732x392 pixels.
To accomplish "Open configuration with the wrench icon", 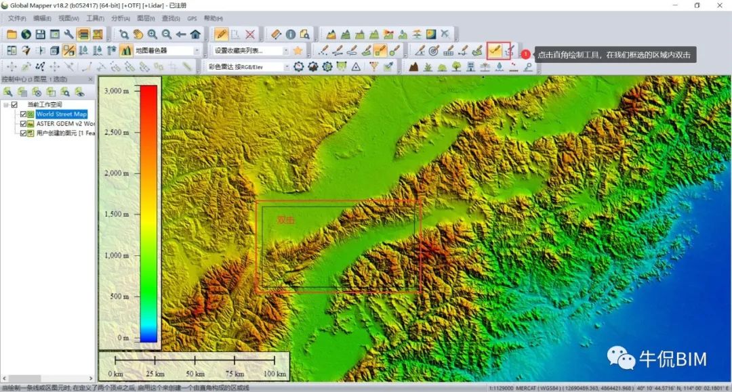I will [x=69, y=34].
